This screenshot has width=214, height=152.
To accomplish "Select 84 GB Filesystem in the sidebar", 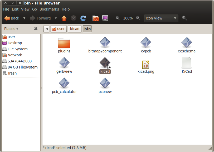I will coord(21,67).
